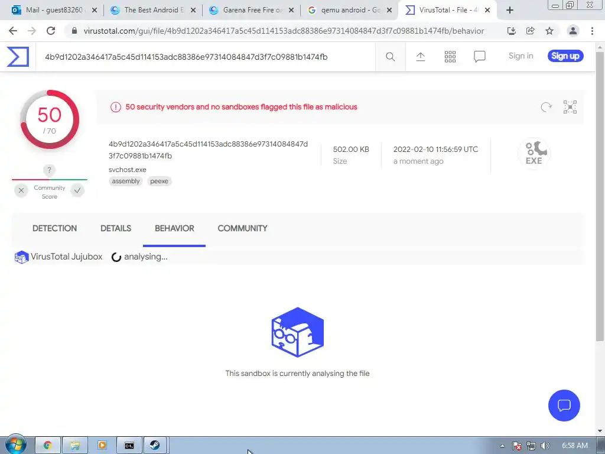Select the BEHAVIOR tab
This screenshot has height=454, width=605.
click(x=174, y=228)
